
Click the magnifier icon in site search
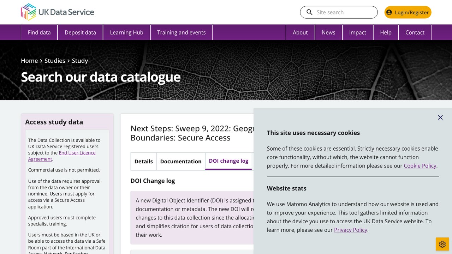pyautogui.click(x=309, y=12)
